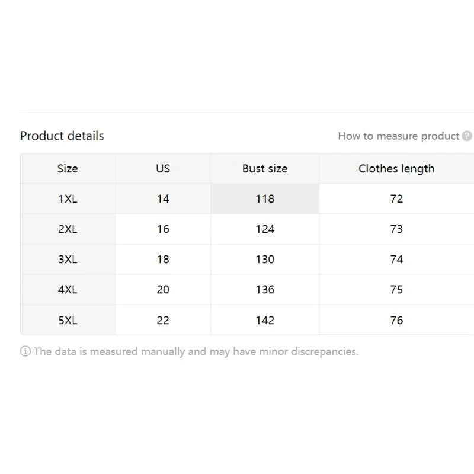Choose the 3XL size row label
This screenshot has height=474, width=474.
(x=68, y=260)
